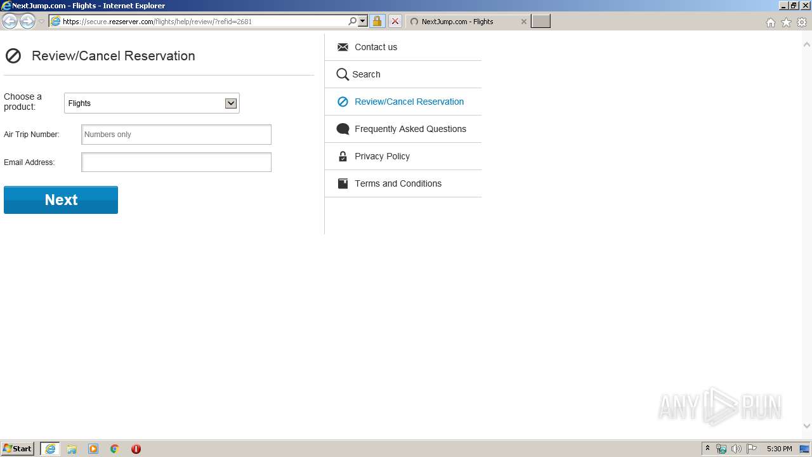The image size is (812, 457).
Task: Click the red Opera-style taskbar icon
Action: tap(136, 449)
